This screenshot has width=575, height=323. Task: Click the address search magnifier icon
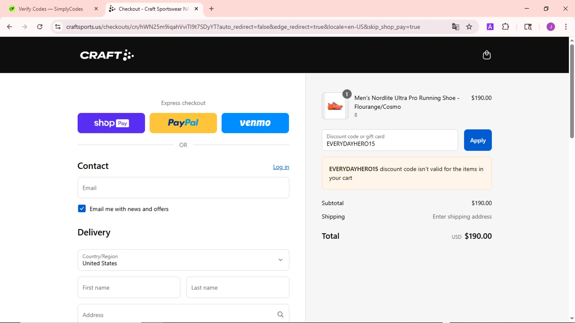click(281, 315)
